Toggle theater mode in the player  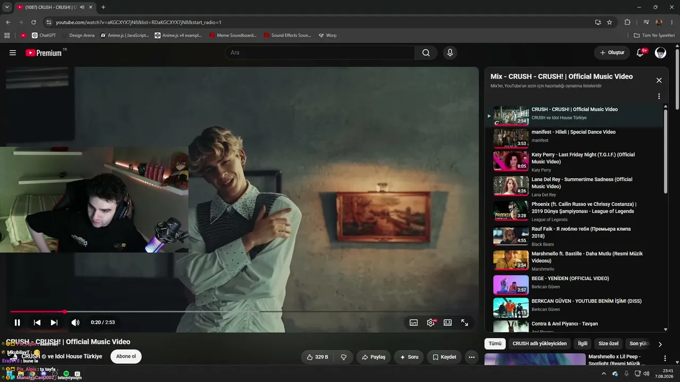[x=448, y=322]
